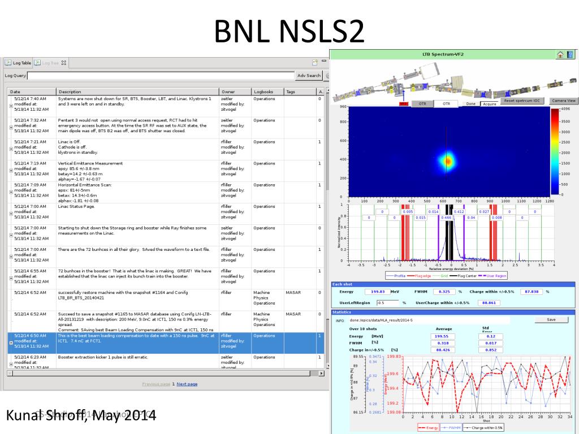Click the MASAR tag in the snapshot #1164 row
The image size is (579, 434).
pos(293,293)
